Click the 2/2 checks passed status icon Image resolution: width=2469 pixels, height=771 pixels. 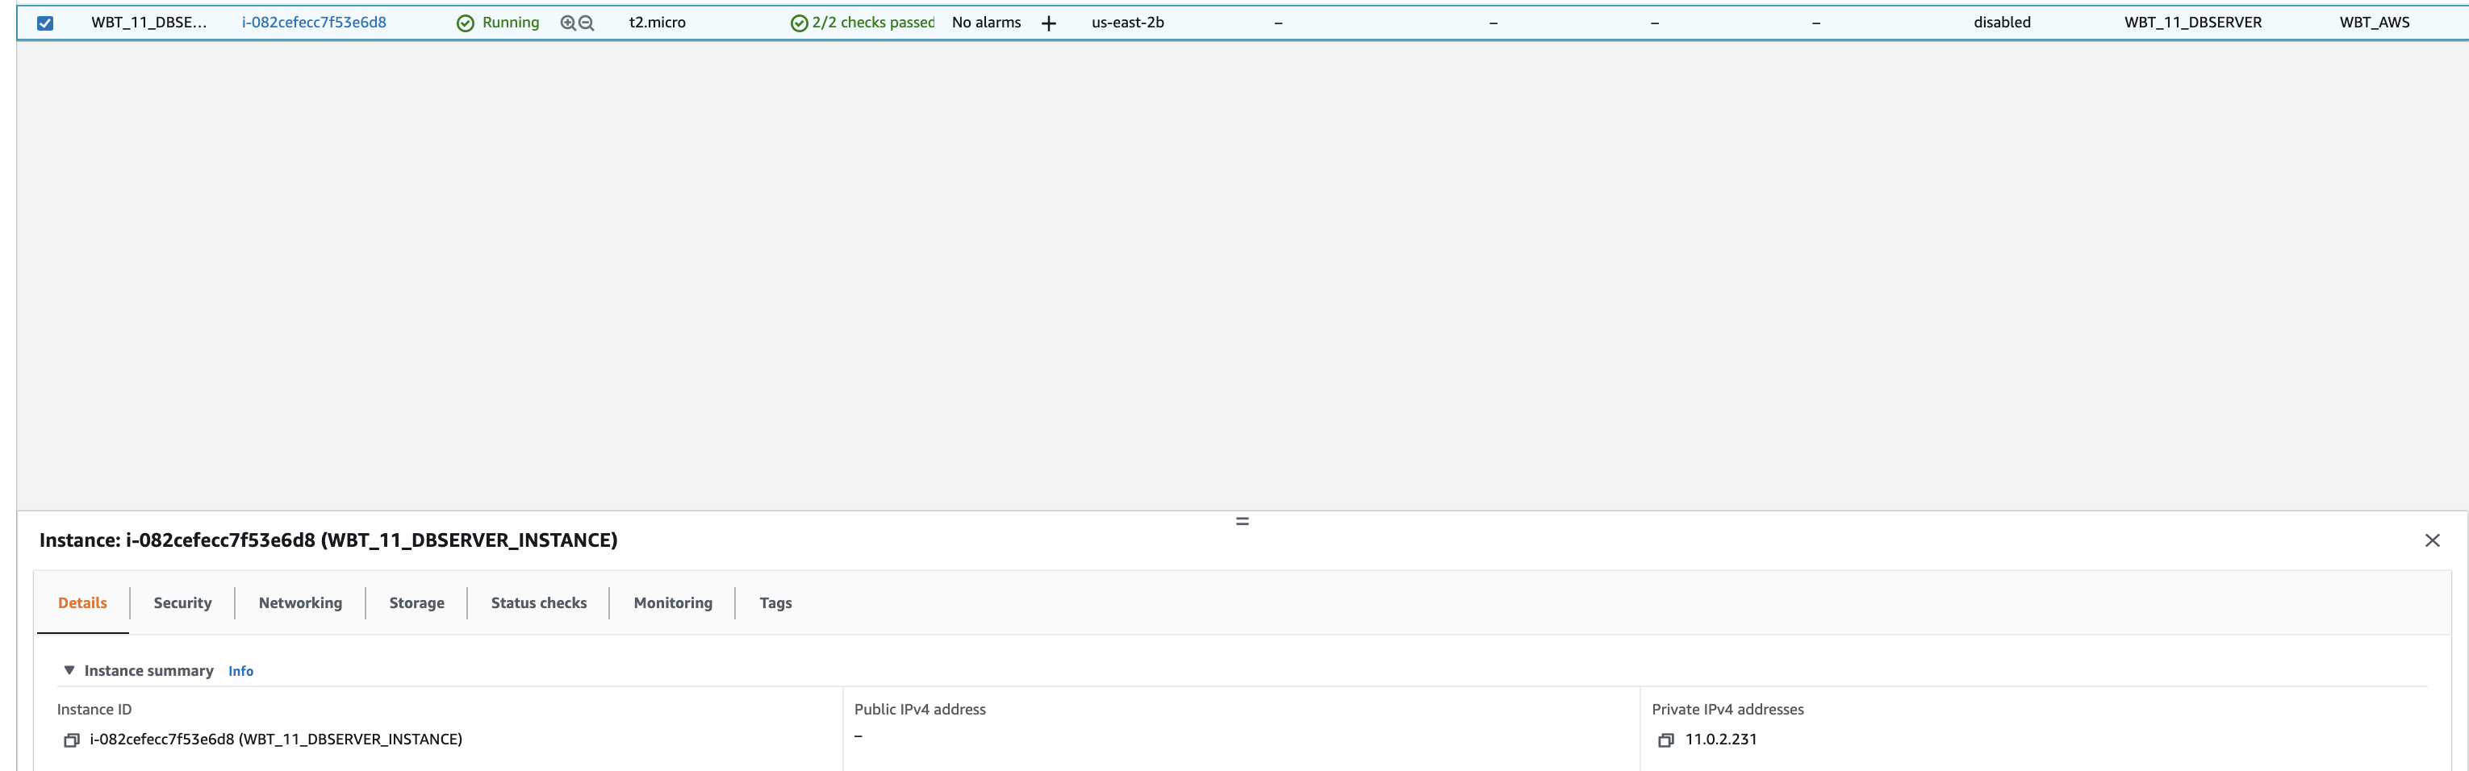pos(799,23)
